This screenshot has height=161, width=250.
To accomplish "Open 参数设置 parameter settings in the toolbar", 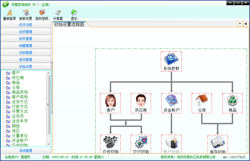I will pyautogui.click(x=26, y=15).
